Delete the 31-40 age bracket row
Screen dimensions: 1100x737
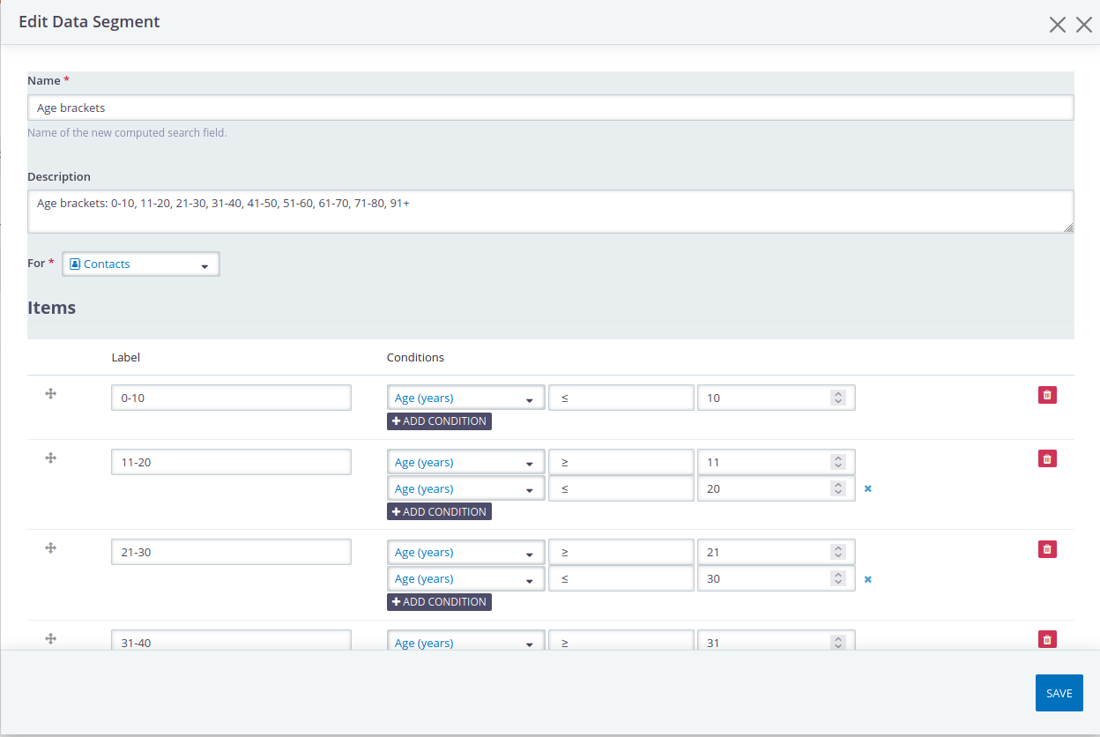click(1047, 639)
